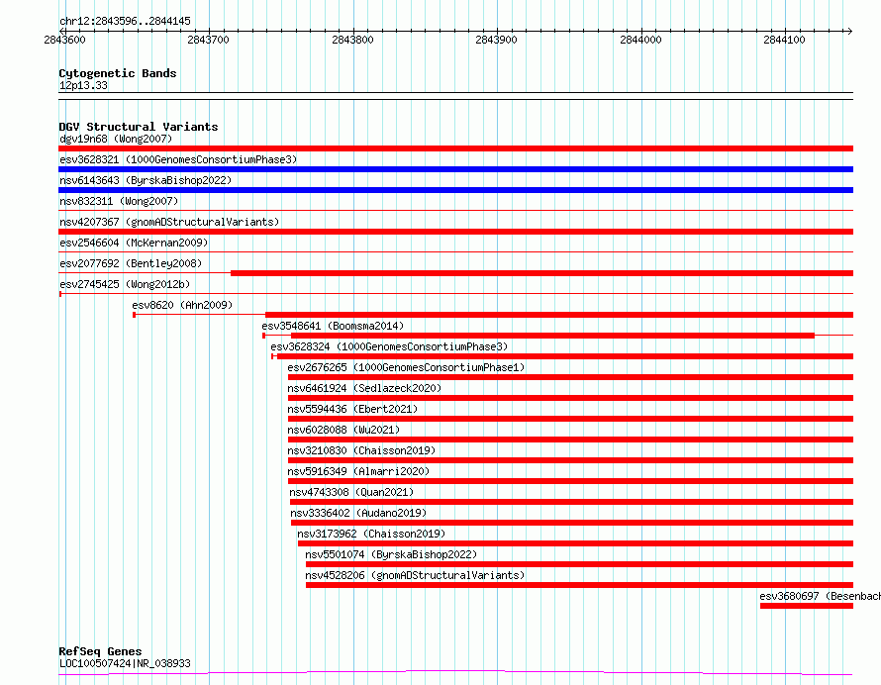Click the dgv19n68 (Wong2007) variant label
This screenshot has width=881, height=685.
pos(116,139)
